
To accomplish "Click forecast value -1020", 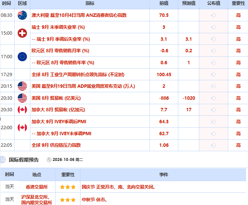I will click(189, 98).
